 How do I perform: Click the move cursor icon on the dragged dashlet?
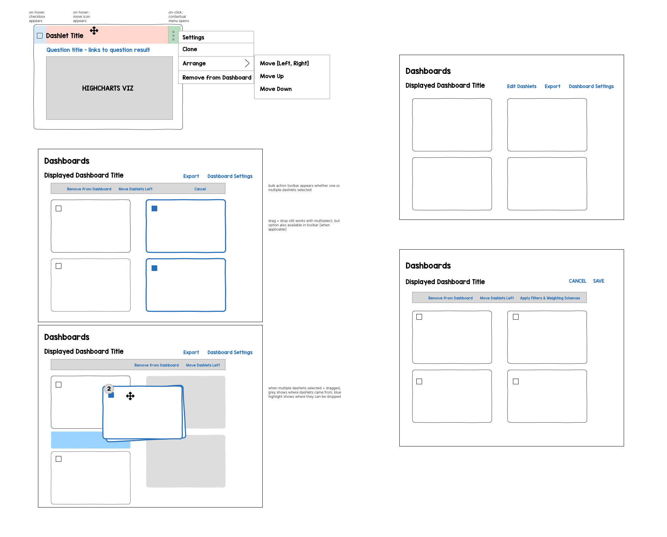[x=130, y=396]
